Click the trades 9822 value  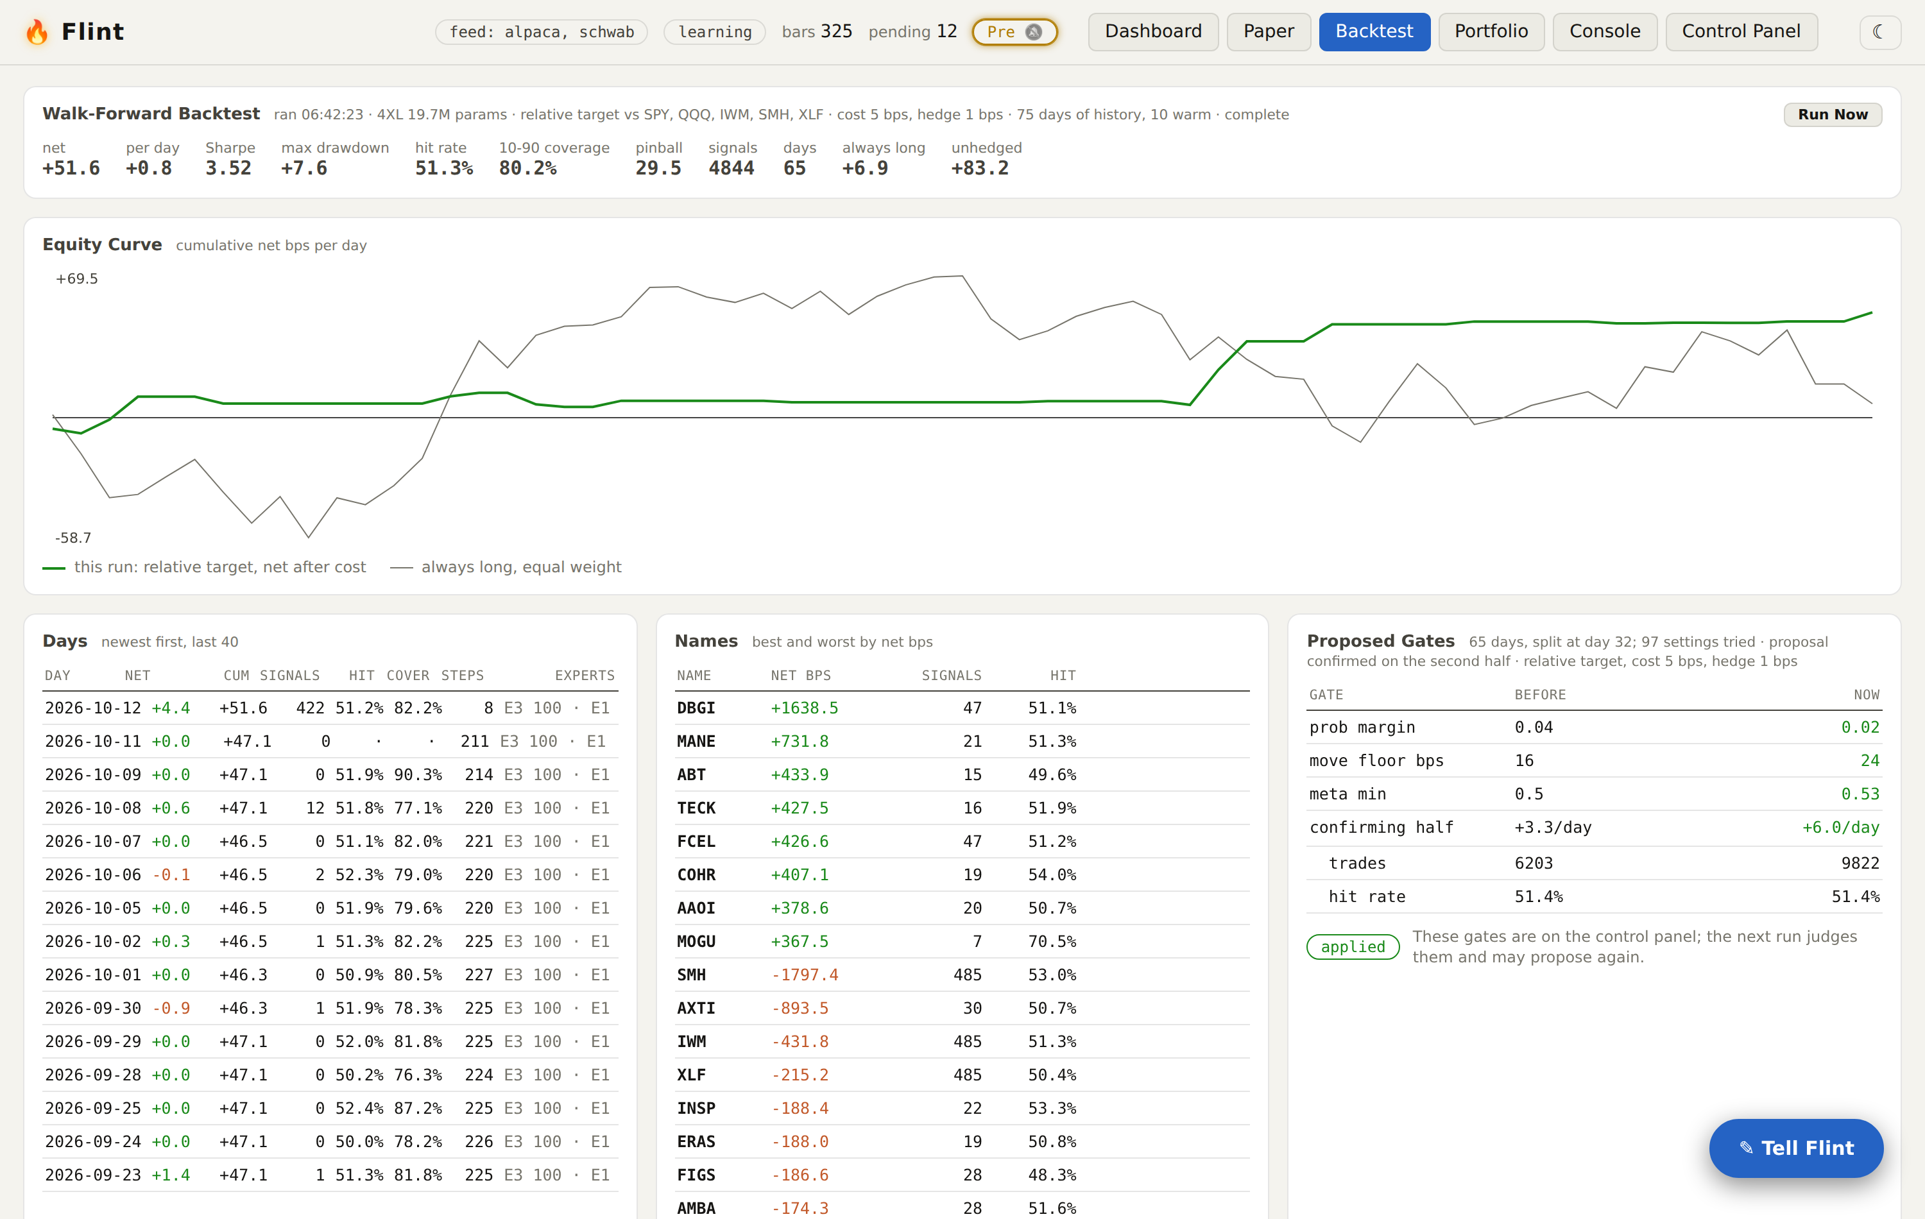1860,864
